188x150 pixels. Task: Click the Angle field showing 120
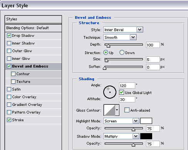[x=127, y=86]
